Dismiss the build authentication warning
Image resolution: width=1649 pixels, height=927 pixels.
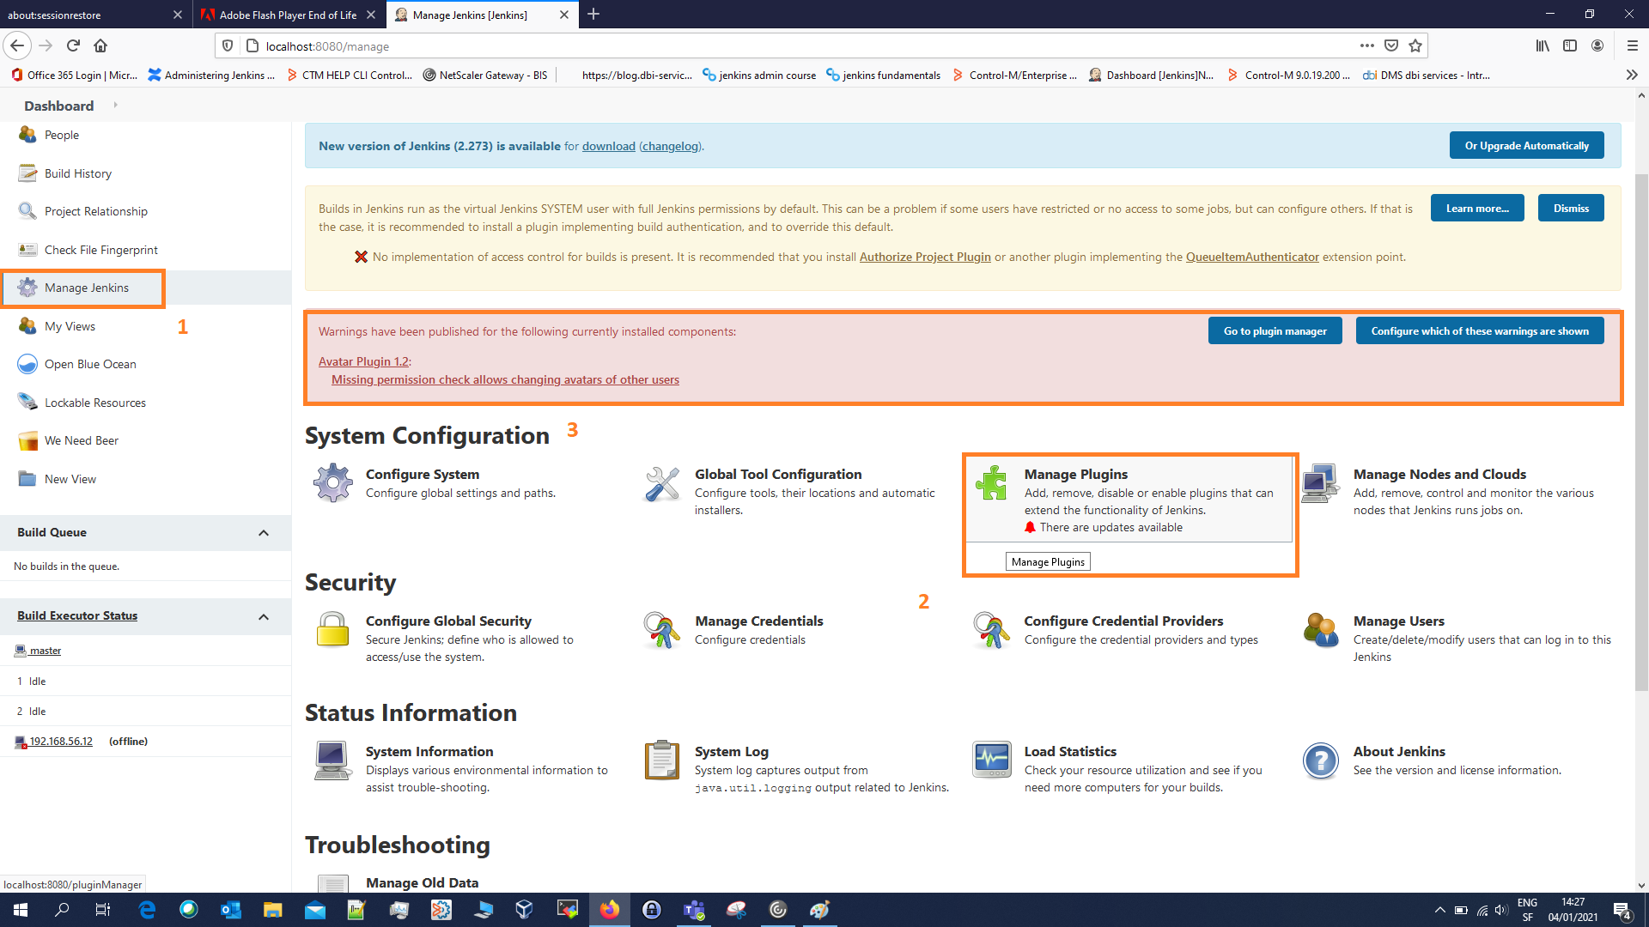[x=1571, y=209]
